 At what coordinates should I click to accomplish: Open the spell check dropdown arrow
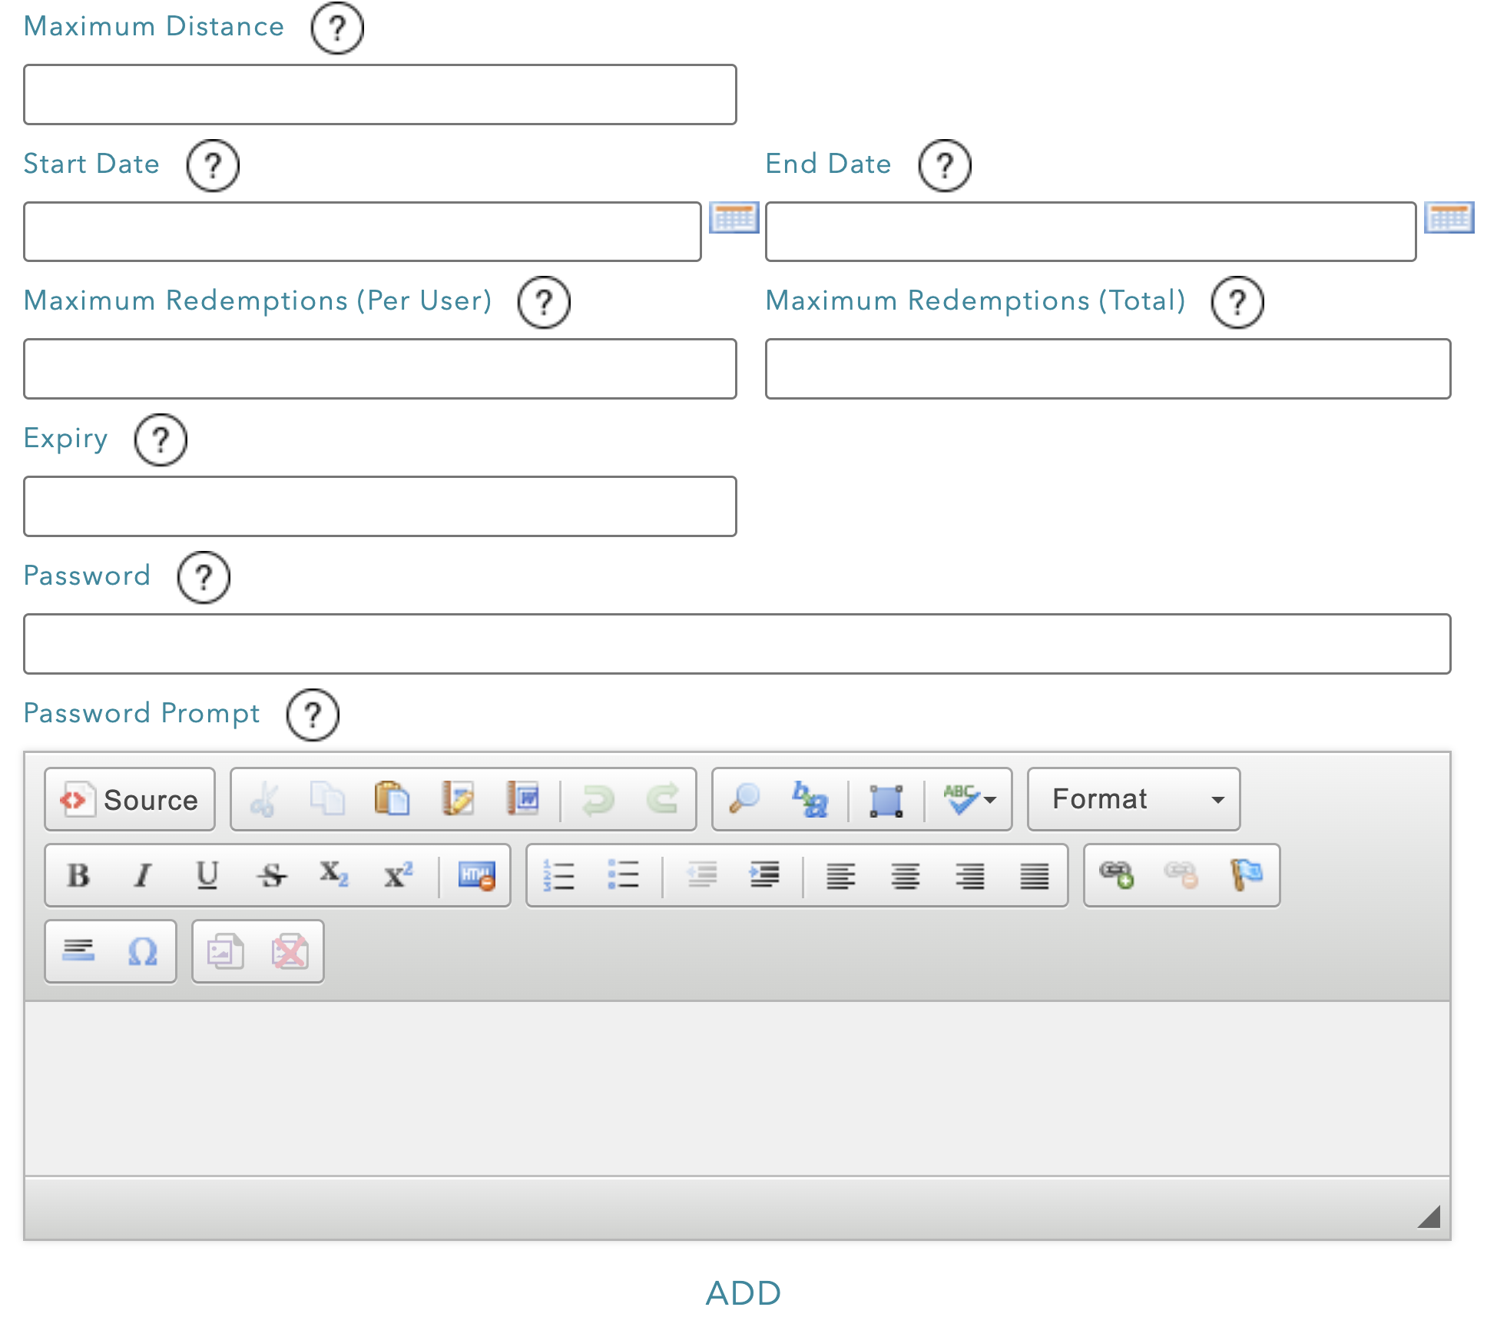[x=990, y=800]
